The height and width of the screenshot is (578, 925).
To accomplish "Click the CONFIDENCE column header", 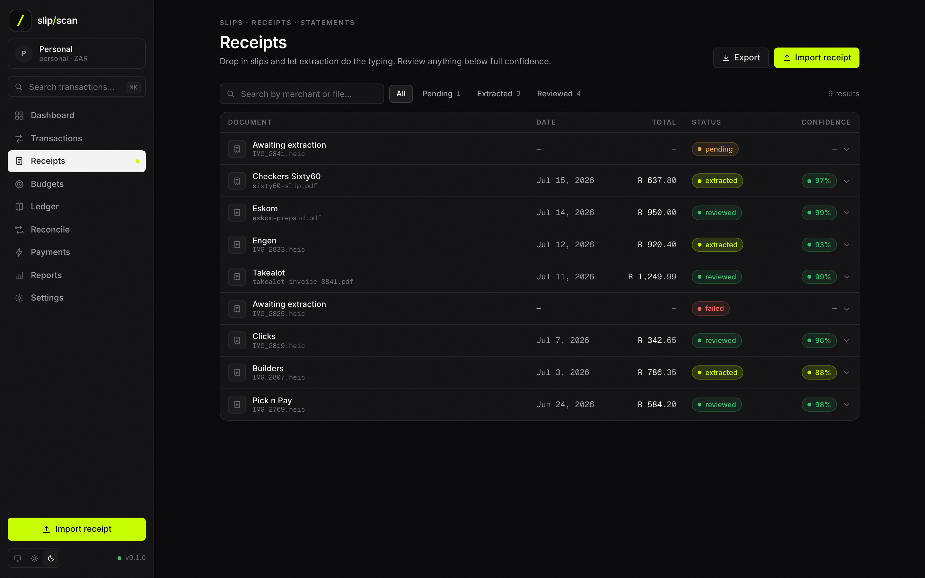I will pos(826,122).
